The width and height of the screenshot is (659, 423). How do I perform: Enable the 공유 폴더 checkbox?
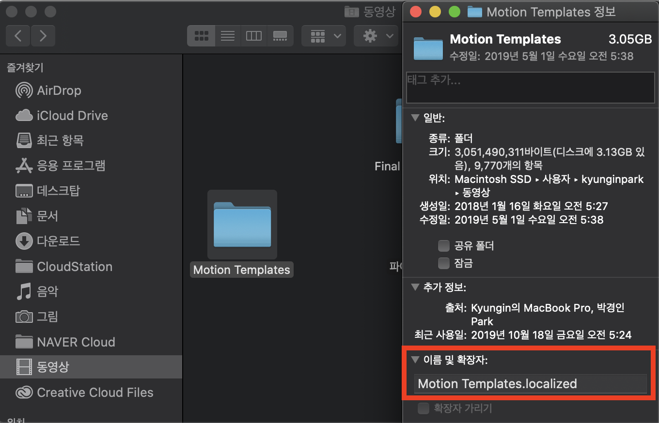point(444,246)
